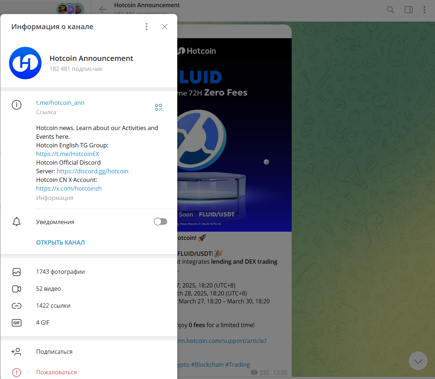Toggle the Уведомления notifications switch
This screenshot has height=379, width=435.
pyautogui.click(x=160, y=222)
